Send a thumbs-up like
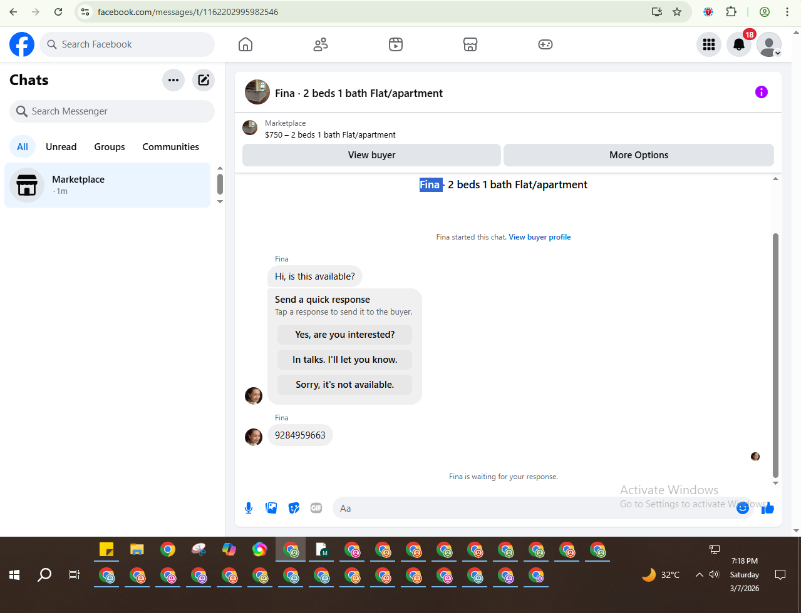Screen dimensions: 801x613 768,508
